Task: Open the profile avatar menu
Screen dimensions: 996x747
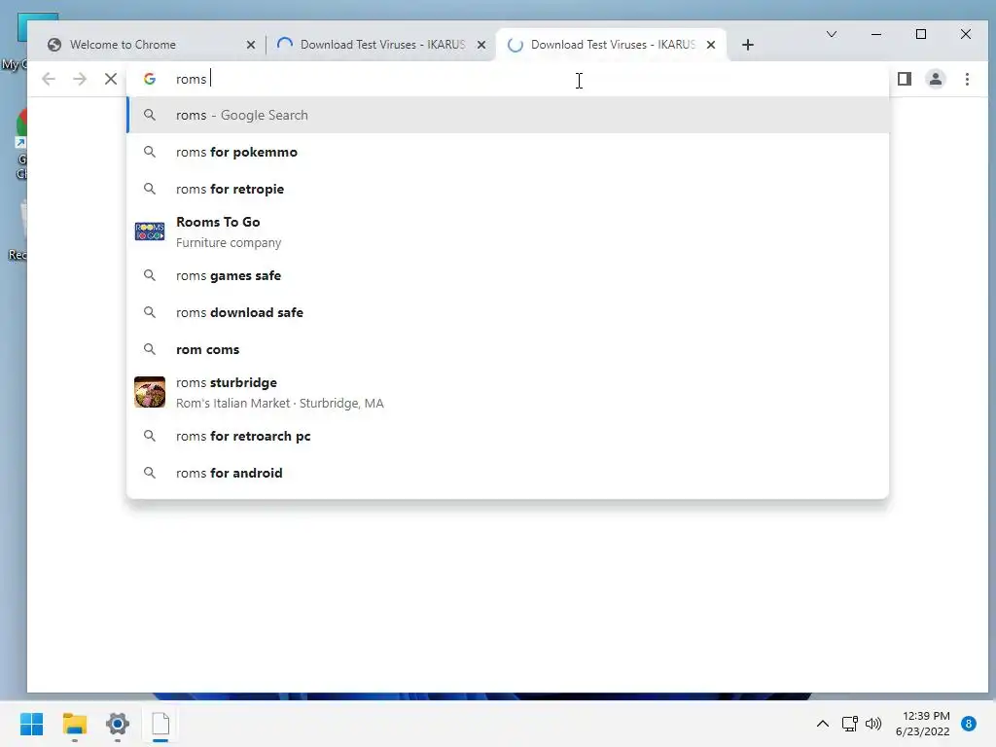Action: 936,79
